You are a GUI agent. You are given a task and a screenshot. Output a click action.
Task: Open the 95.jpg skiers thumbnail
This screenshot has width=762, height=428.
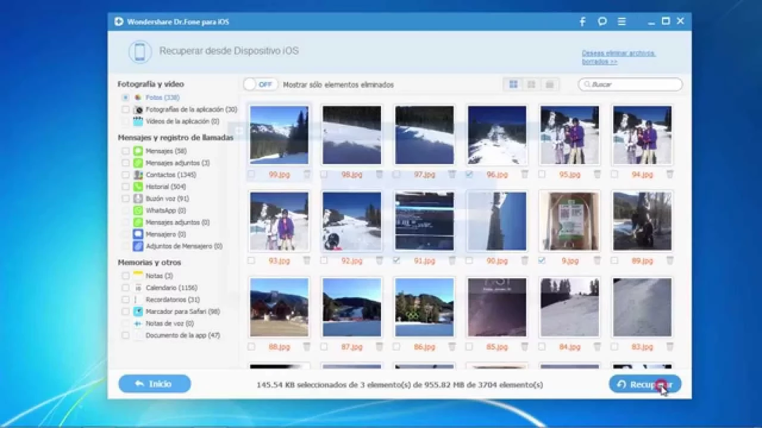pyautogui.click(x=570, y=135)
